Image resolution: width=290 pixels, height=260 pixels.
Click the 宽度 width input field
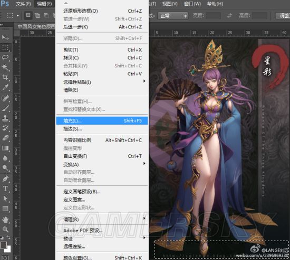pos(214,16)
